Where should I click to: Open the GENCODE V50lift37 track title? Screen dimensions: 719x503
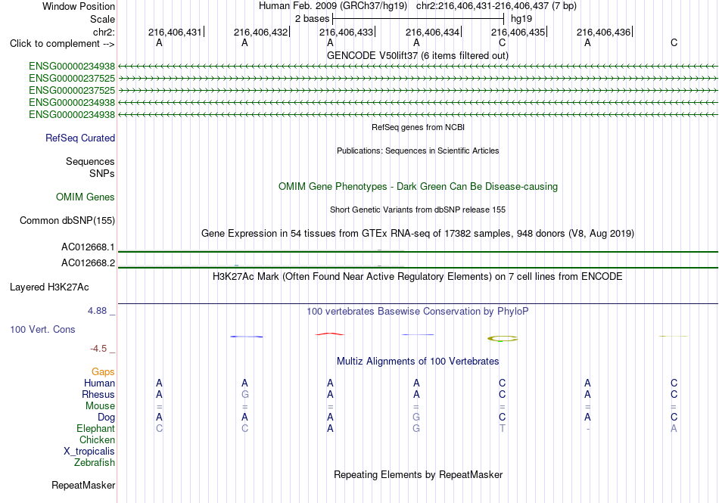[417, 55]
